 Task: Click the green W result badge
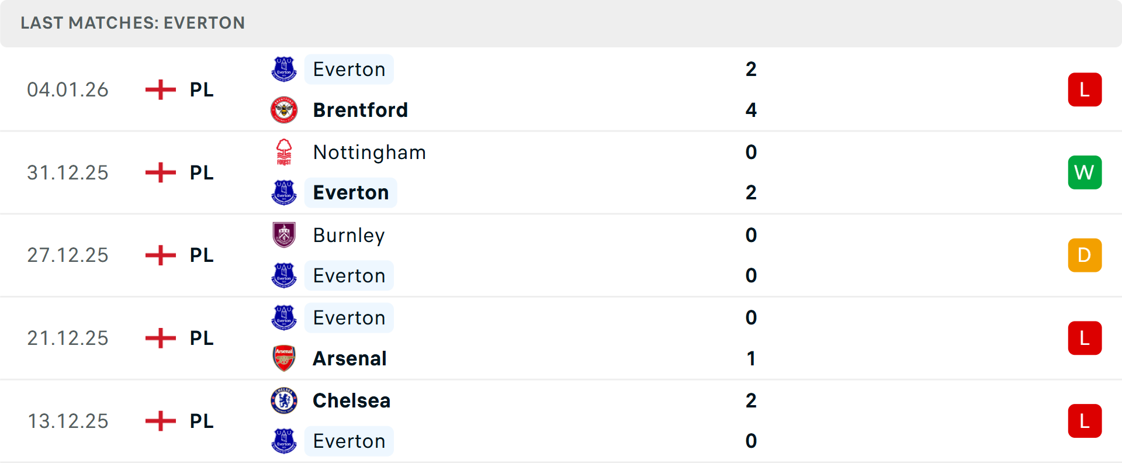click(1085, 172)
